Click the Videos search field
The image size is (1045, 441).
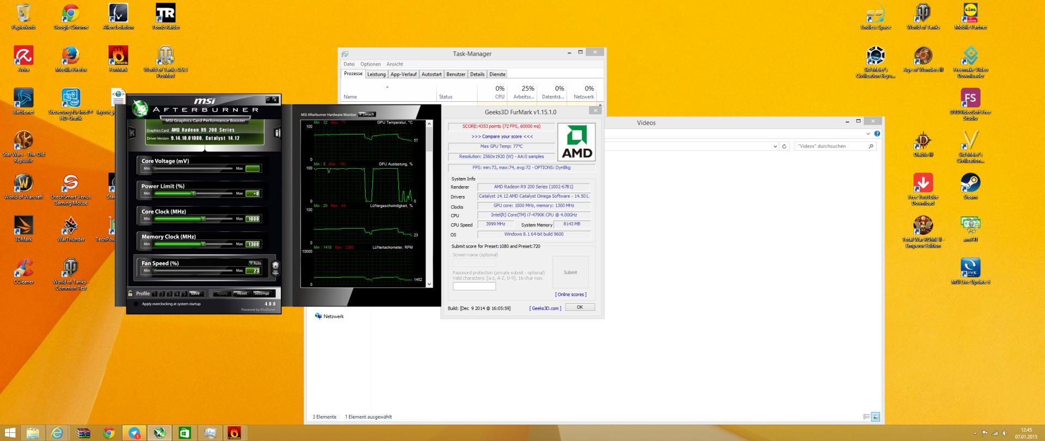(835, 146)
